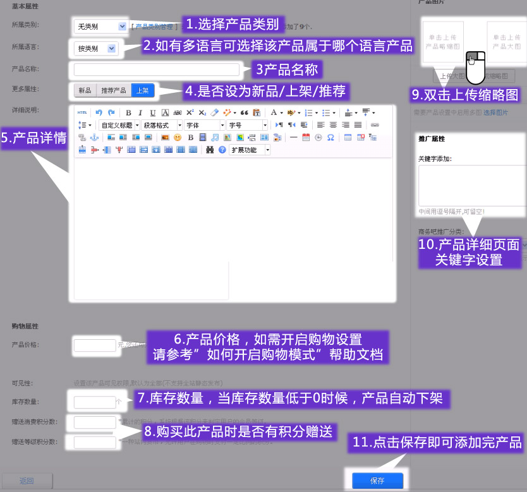Toggle the 新品 attribute option
Screen dimensions: 527x492
click(x=85, y=90)
